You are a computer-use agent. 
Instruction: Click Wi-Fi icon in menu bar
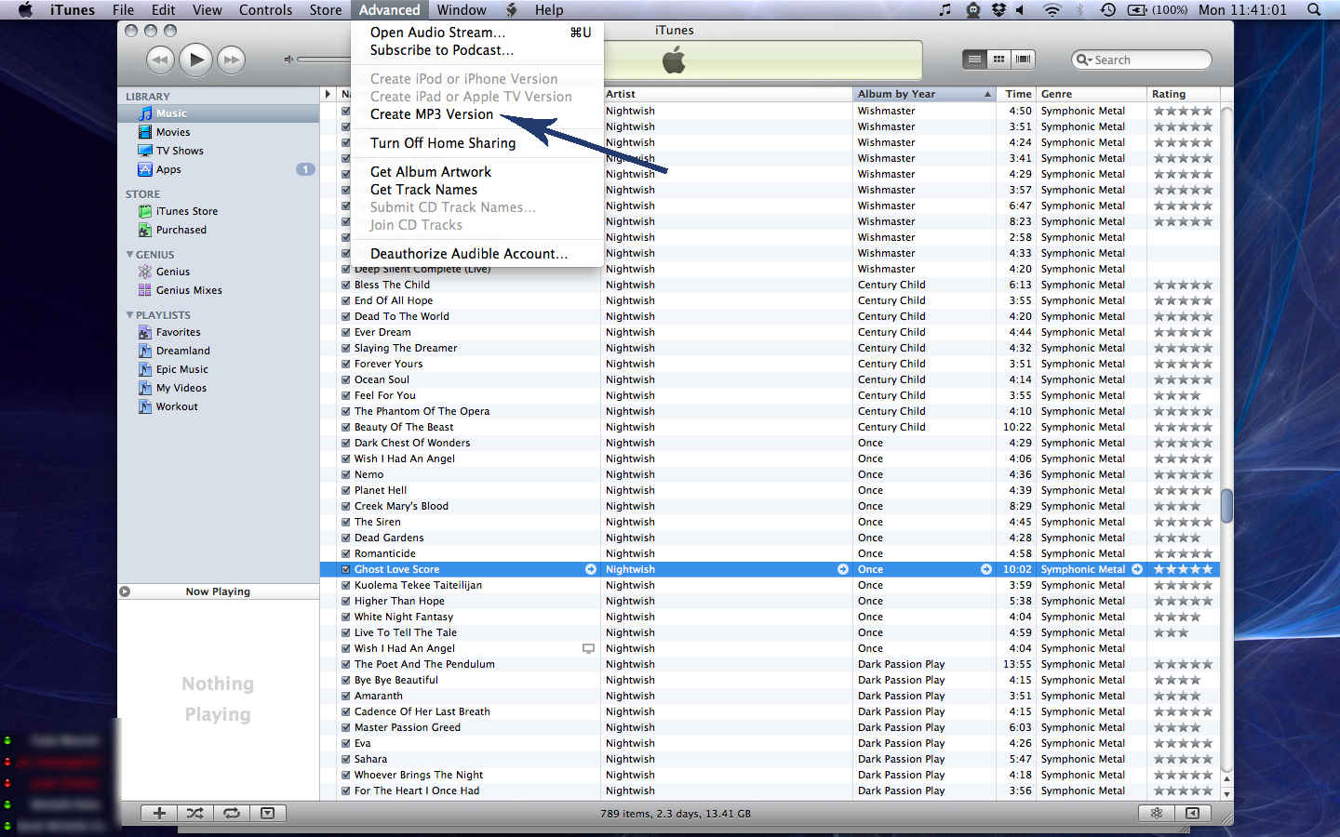(1052, 9)
